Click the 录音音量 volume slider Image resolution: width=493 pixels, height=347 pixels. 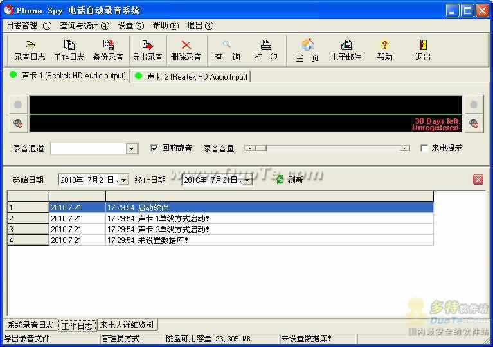coord(327,148)
